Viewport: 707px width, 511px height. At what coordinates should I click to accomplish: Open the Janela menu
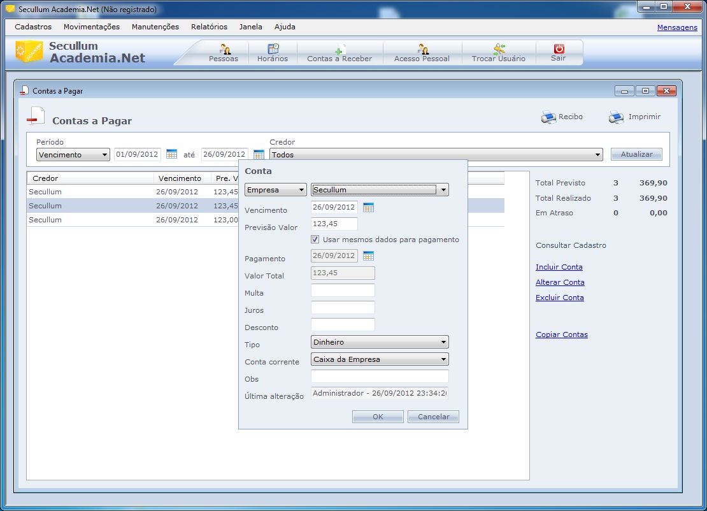coord(251,27)
